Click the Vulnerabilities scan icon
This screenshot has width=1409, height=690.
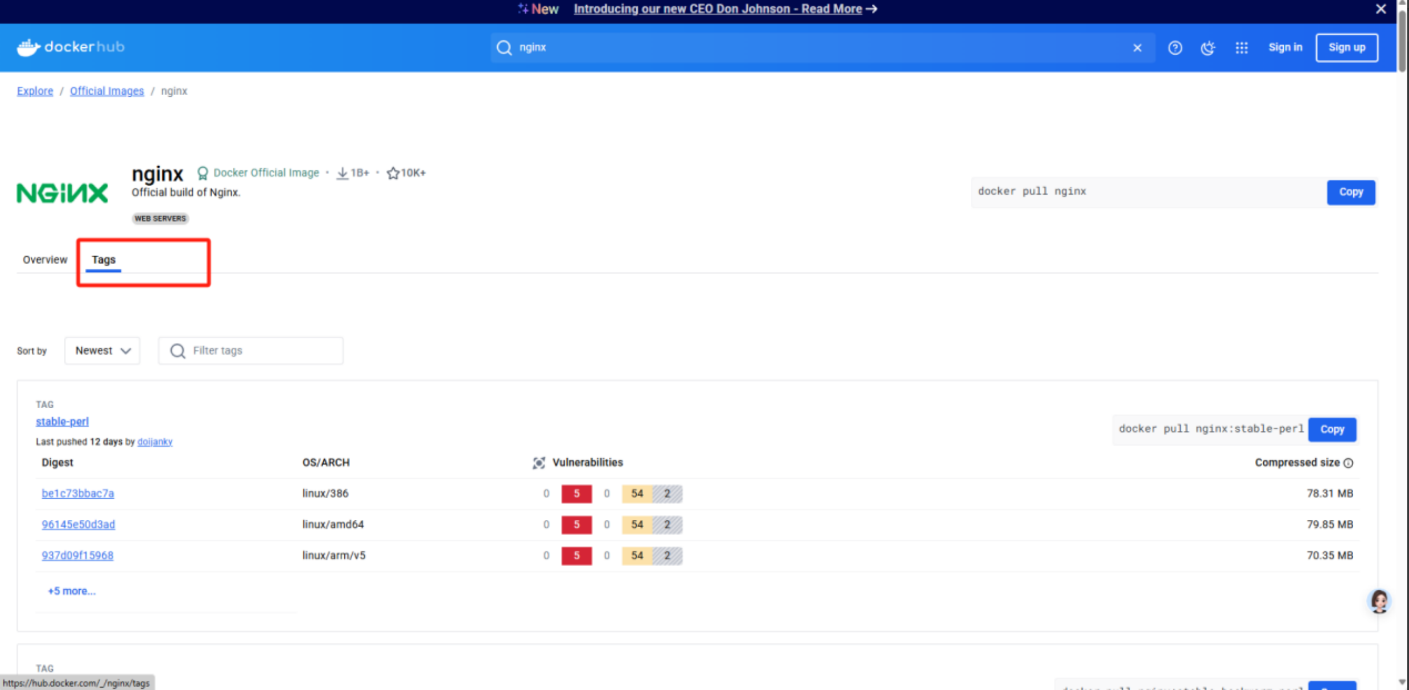pyautogui.click(x=538, y=463)
